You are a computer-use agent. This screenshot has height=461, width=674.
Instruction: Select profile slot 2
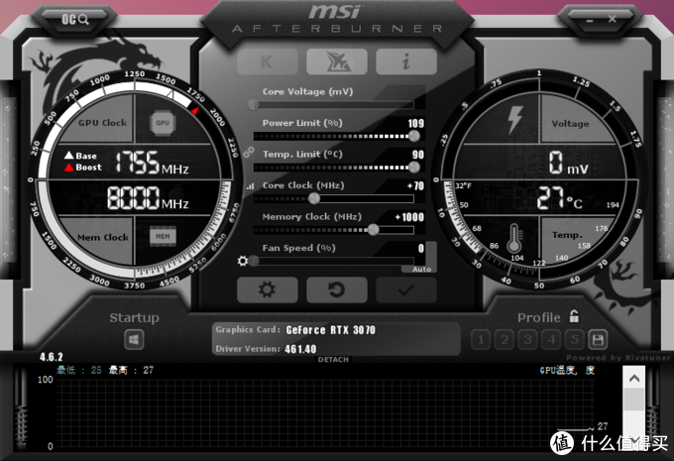[x=505, y=340]
